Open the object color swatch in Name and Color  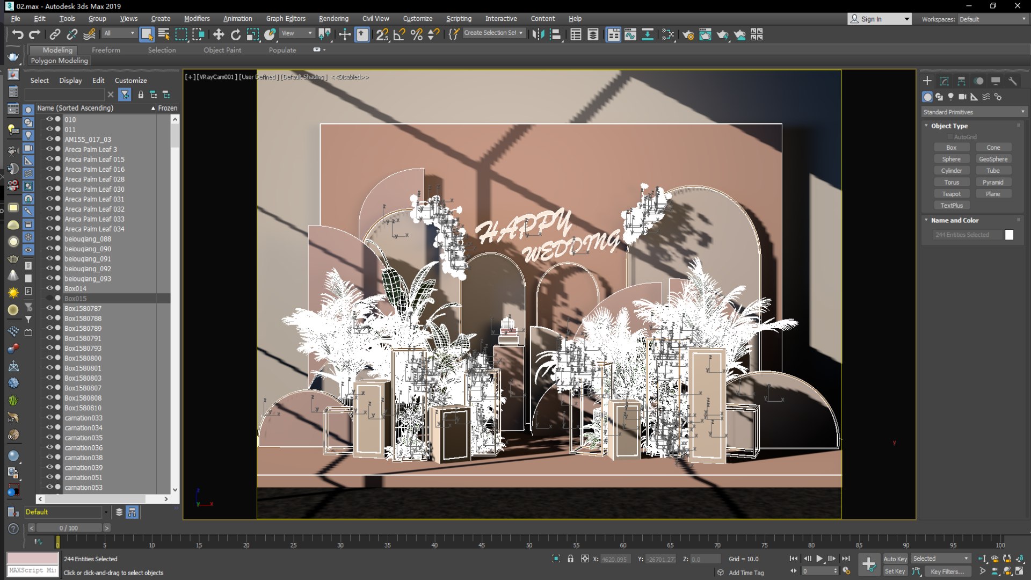(1010, 235)
